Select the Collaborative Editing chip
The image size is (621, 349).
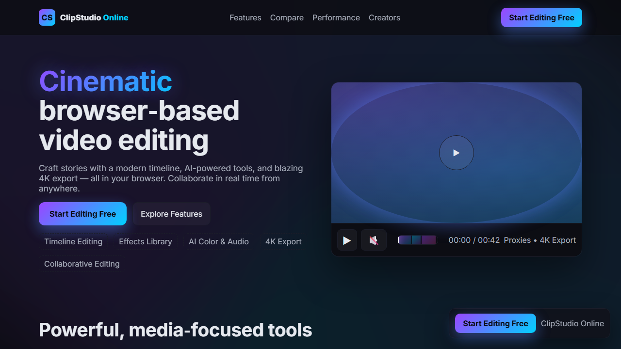(82, 264)
